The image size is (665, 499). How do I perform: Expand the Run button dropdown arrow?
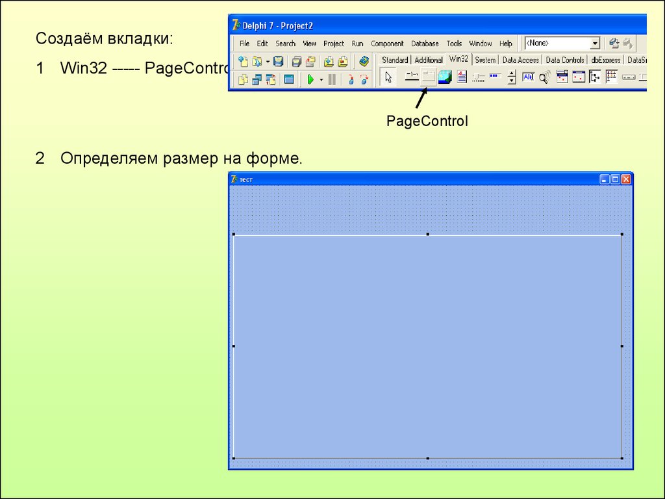point(321,80)
